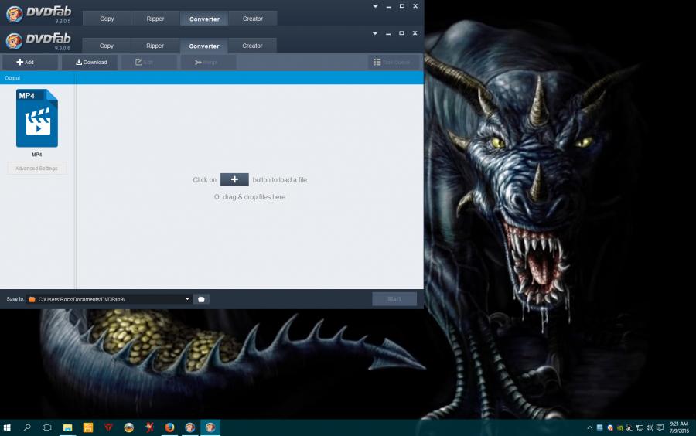Click the taskbar clock showing 9:21 AM
696x436 pixels.
678,427
